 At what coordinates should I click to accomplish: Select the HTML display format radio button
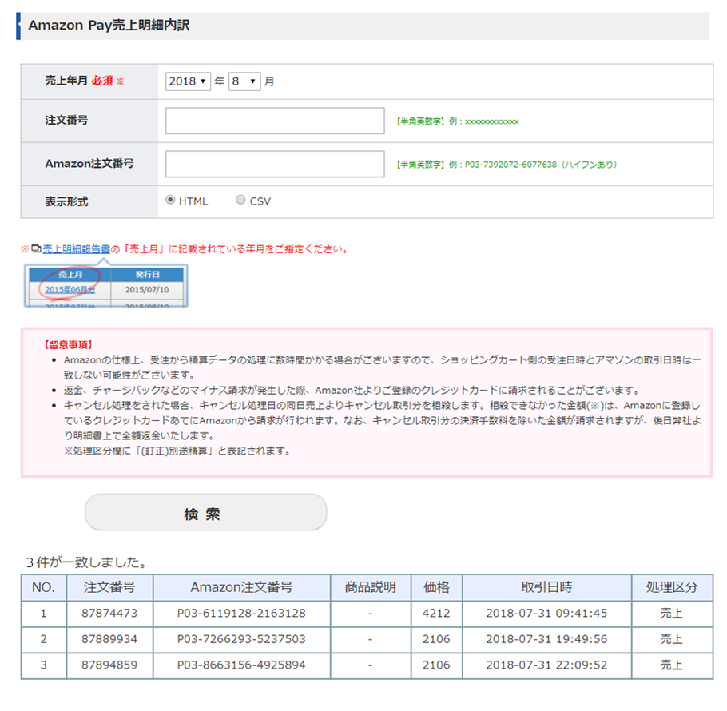pos(171,200)
